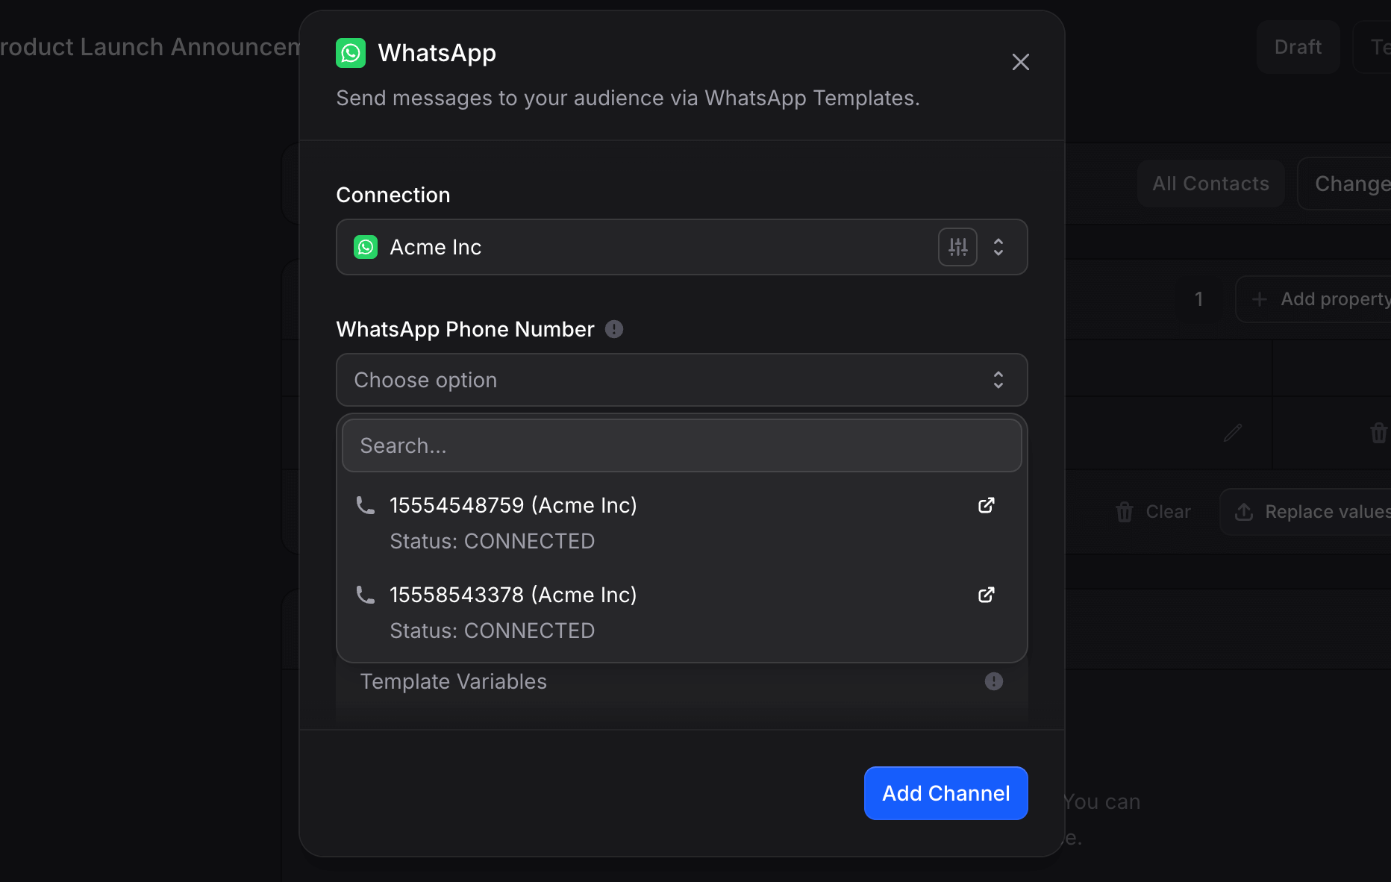This screenshot has height=882, width=1391.
Task: Open external link for number 15558543378
Action: click(986, 595)
